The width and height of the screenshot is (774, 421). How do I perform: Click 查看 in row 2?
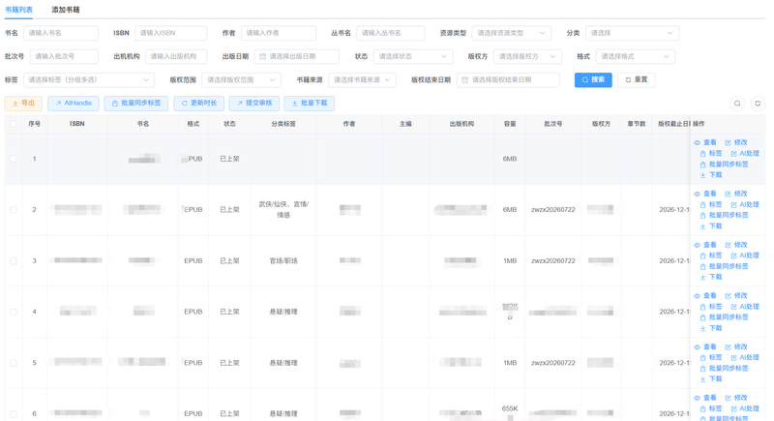coord(705,194)
